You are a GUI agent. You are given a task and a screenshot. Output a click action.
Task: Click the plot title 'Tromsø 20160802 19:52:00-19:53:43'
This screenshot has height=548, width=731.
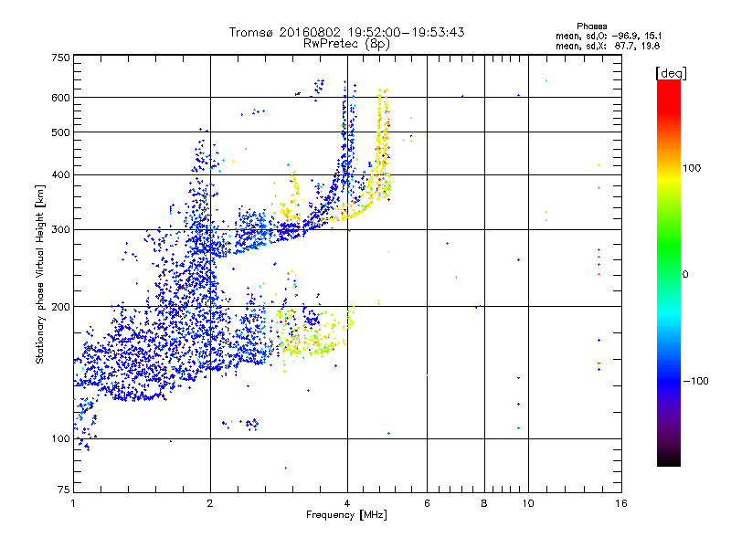[x=346, y=32]
